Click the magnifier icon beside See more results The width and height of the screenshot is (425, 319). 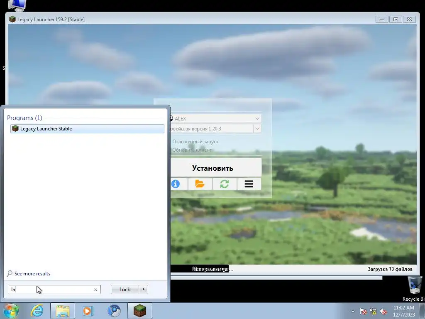[x=10, y=273]
